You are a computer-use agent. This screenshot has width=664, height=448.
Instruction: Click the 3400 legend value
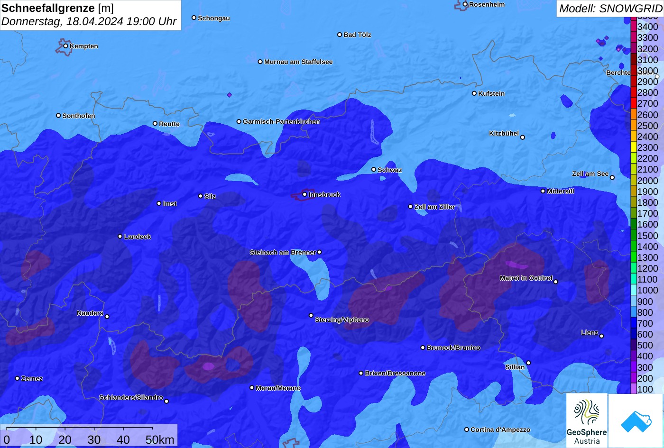pyautogui.click(x=648, y=27)
